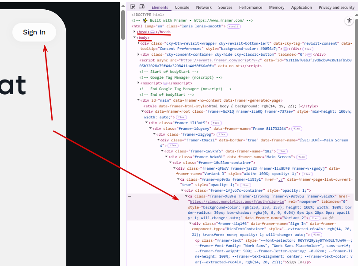Collapse the framer-1w5knf5 div
The height and width of the screenshot is (266, 358).
pos(162,151)
